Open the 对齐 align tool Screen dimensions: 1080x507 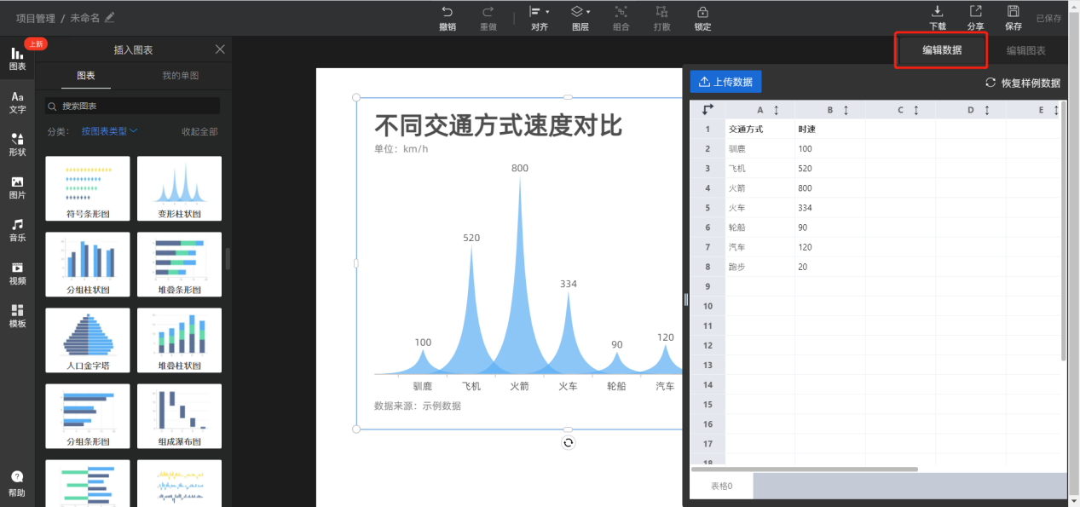(539, 18)
